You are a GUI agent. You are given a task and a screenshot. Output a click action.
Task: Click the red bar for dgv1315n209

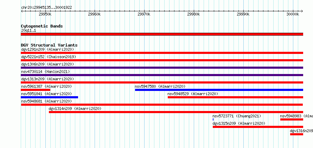point(258,127)
